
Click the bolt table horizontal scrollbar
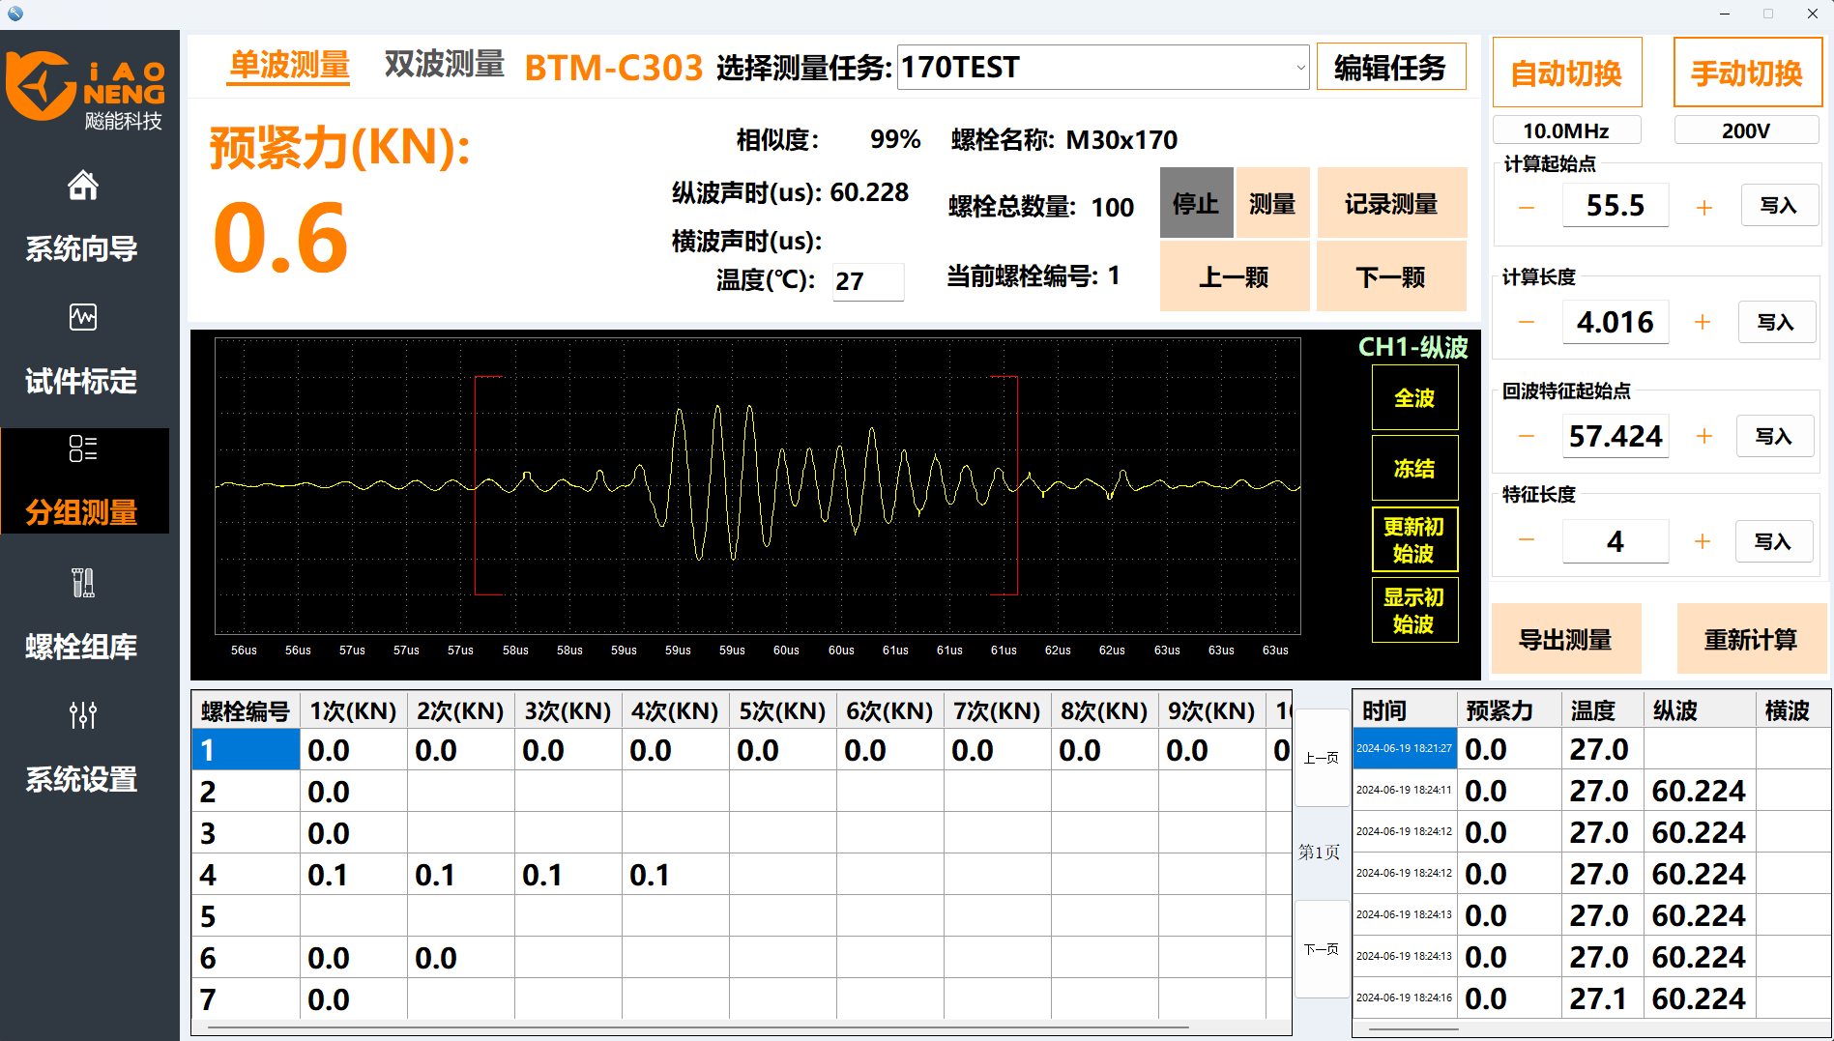[x=698, y=1027]
